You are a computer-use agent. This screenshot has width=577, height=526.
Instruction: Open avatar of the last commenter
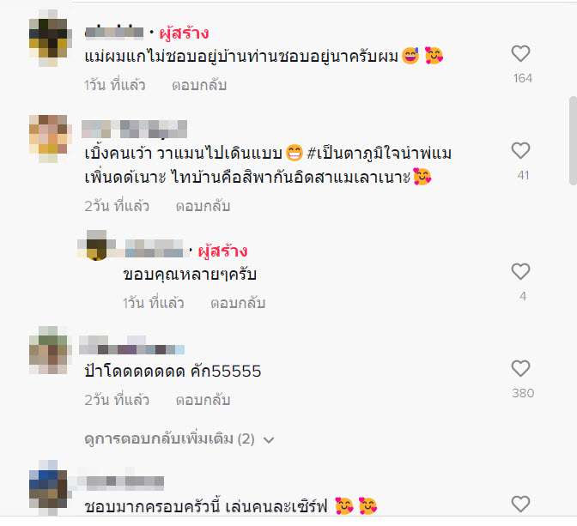point(49,487)
